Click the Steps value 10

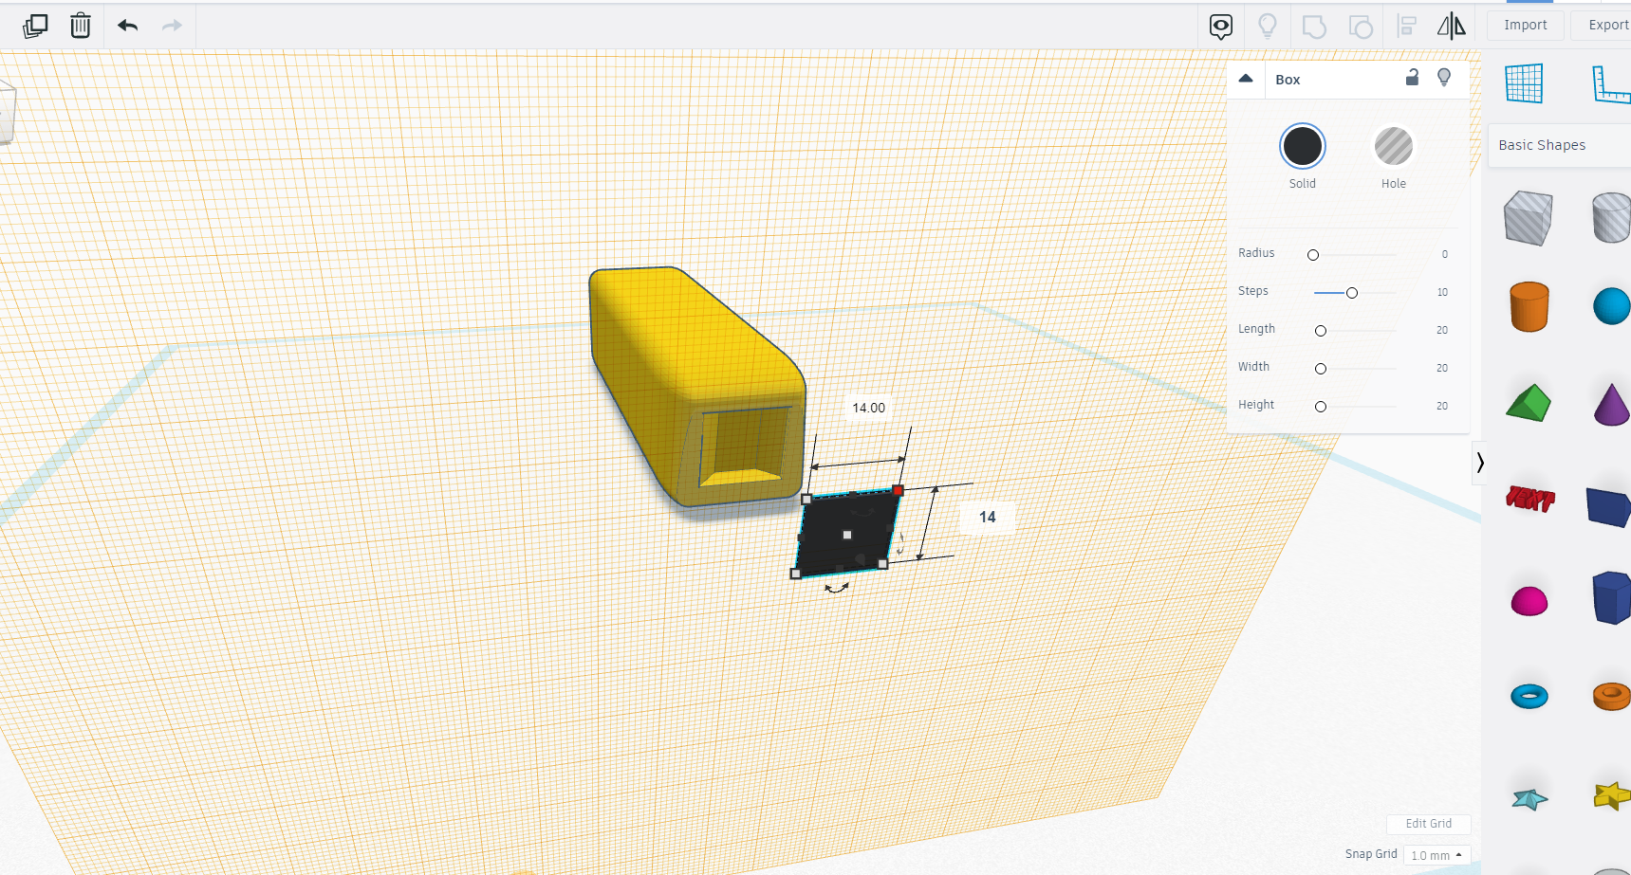(x=1442, y=292)
